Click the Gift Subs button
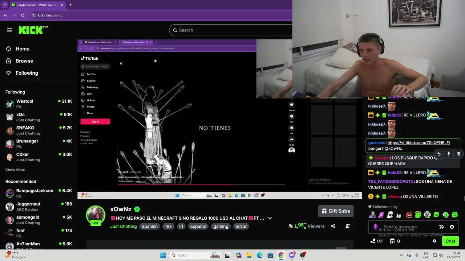Image resolution: width=465 pixels, height=261 pixels. 336,211
